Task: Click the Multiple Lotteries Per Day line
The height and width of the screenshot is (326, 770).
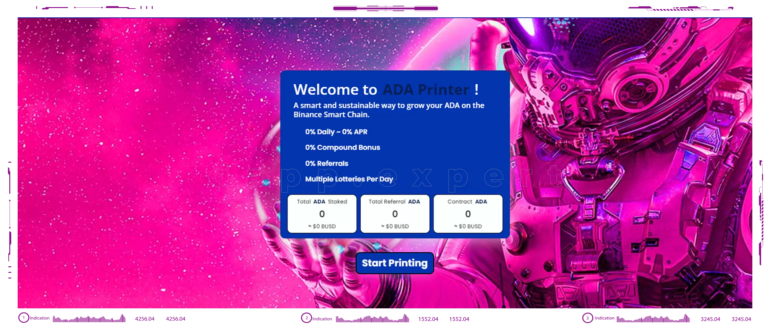Action: point(349,179)
